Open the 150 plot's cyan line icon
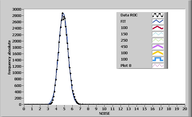The height and width of the screenshot is (117, 192). coord(158,34)
